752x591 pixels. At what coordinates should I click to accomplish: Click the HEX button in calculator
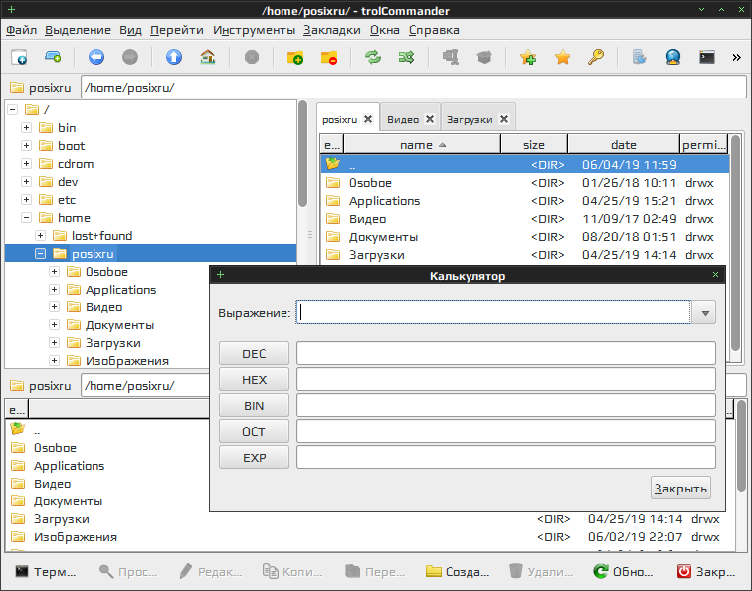(254, 380)
